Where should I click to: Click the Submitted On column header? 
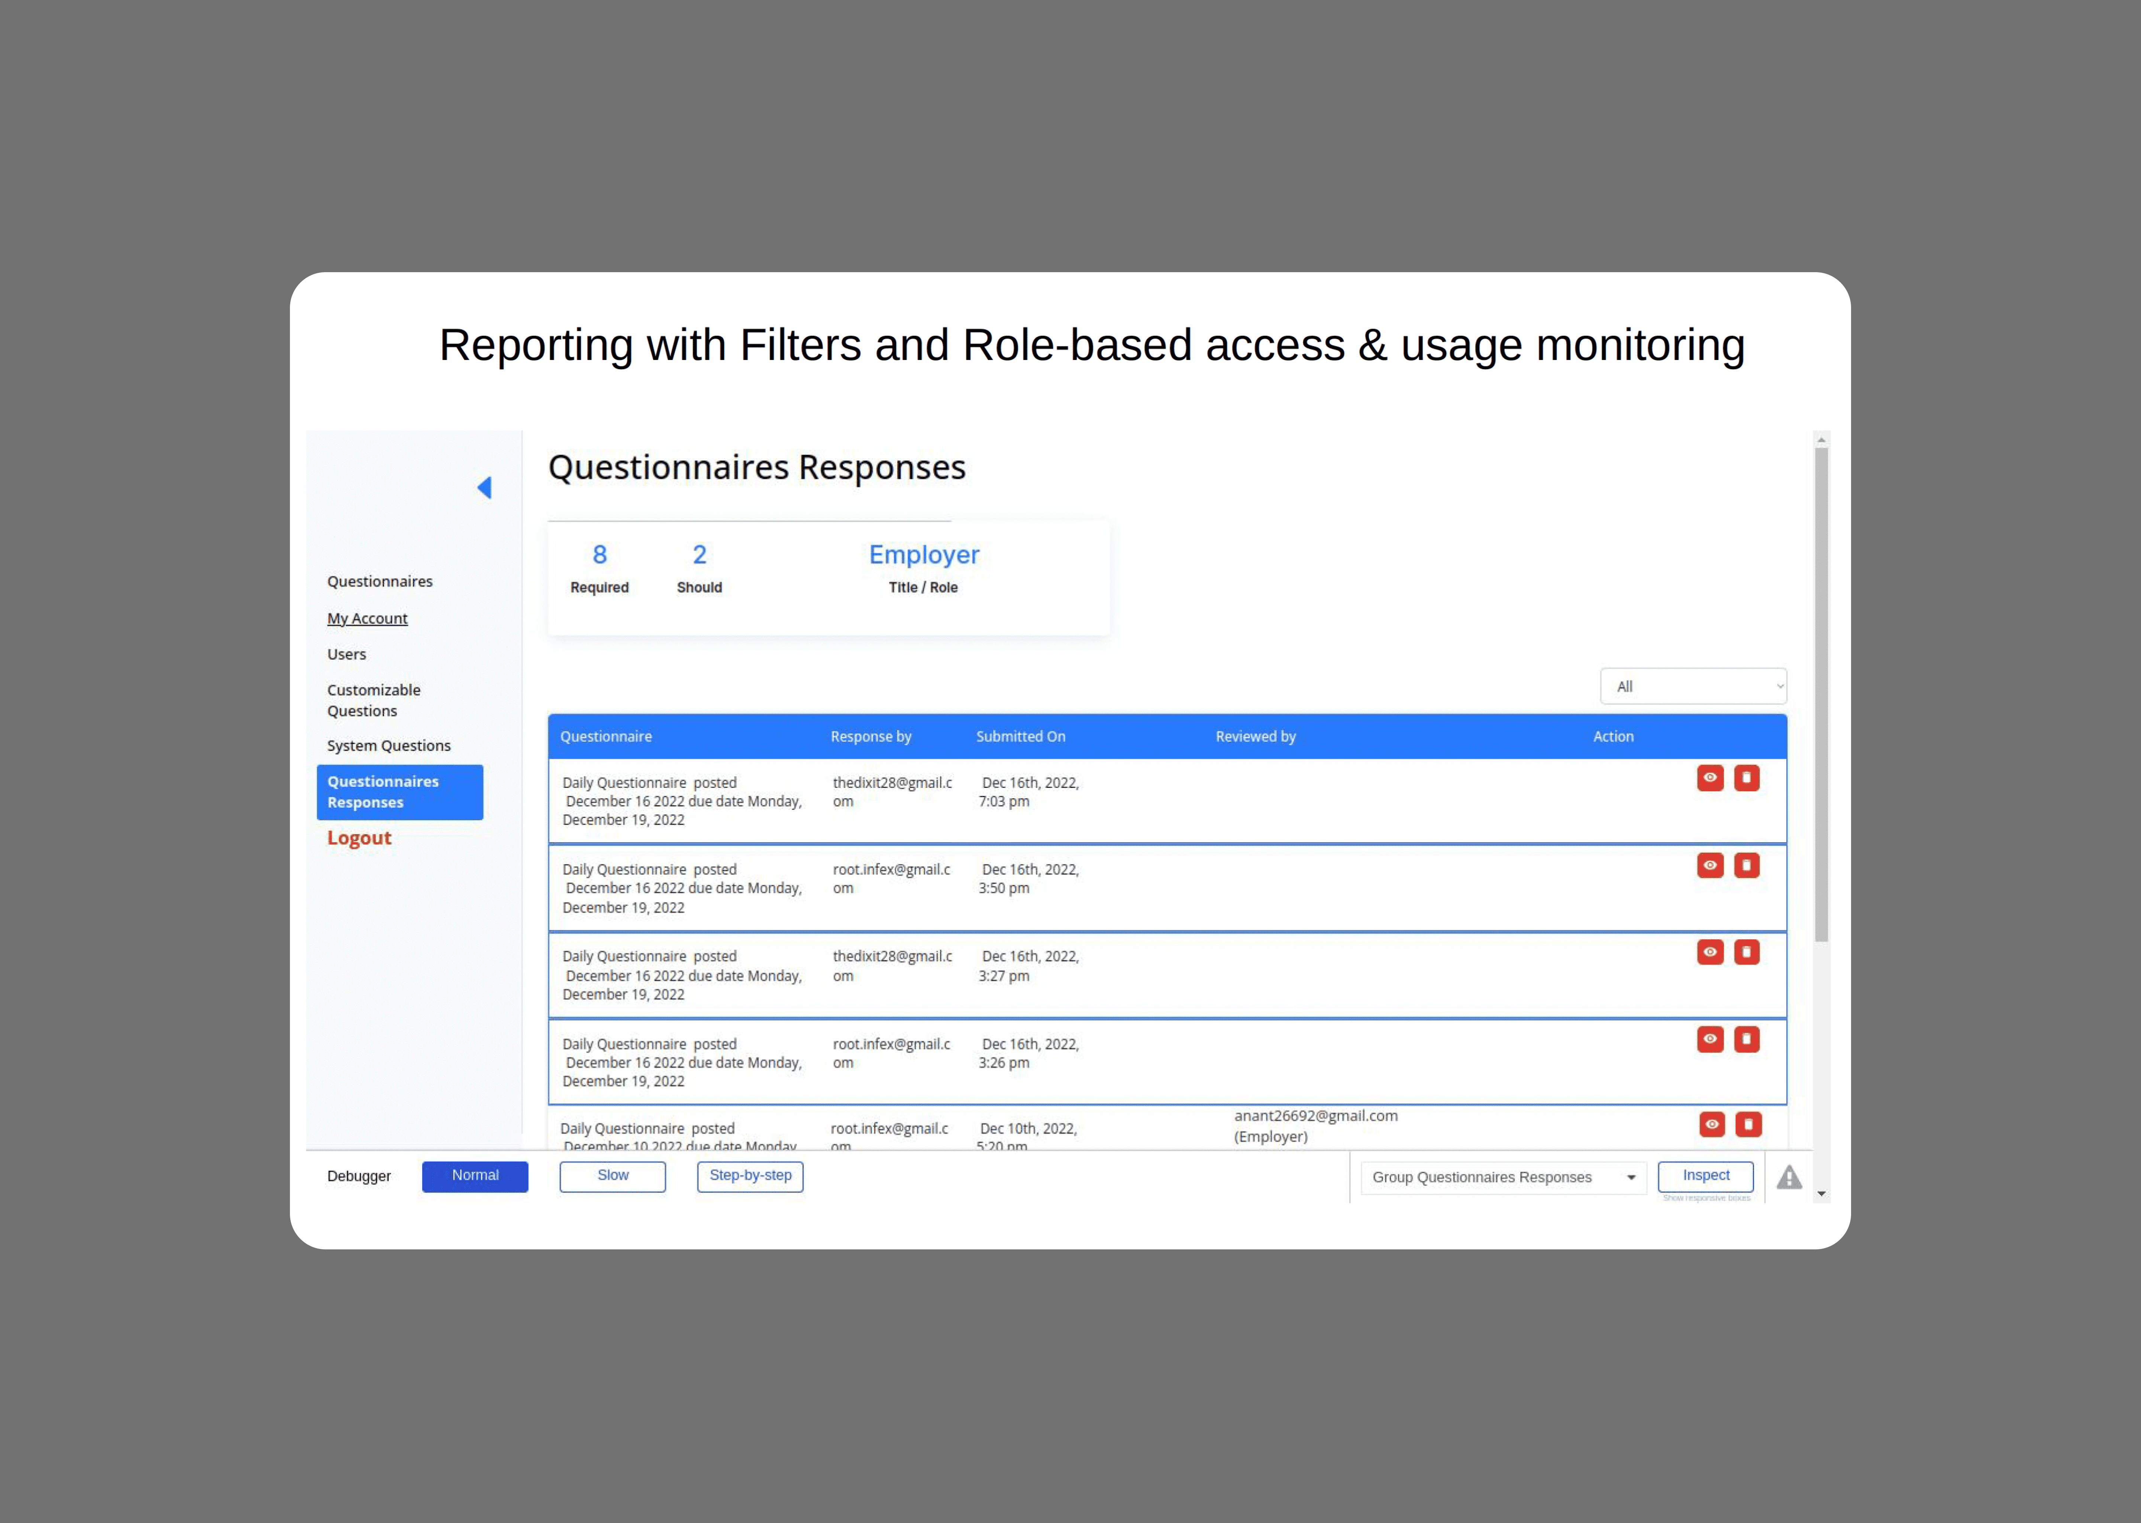[x=1021, y=737]
